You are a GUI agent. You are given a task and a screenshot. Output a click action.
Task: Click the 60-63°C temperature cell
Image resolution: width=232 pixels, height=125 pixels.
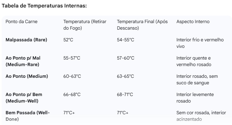pyautogui.click(x=72, y=76)
